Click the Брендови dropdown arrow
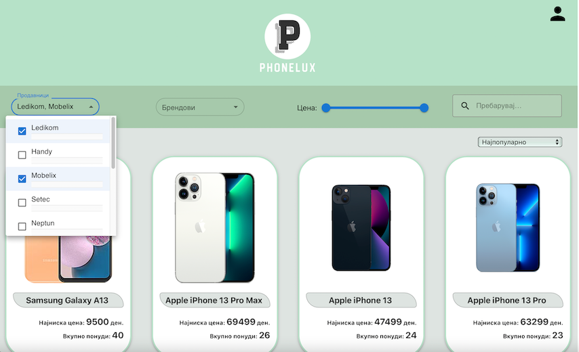 [235, 107]
